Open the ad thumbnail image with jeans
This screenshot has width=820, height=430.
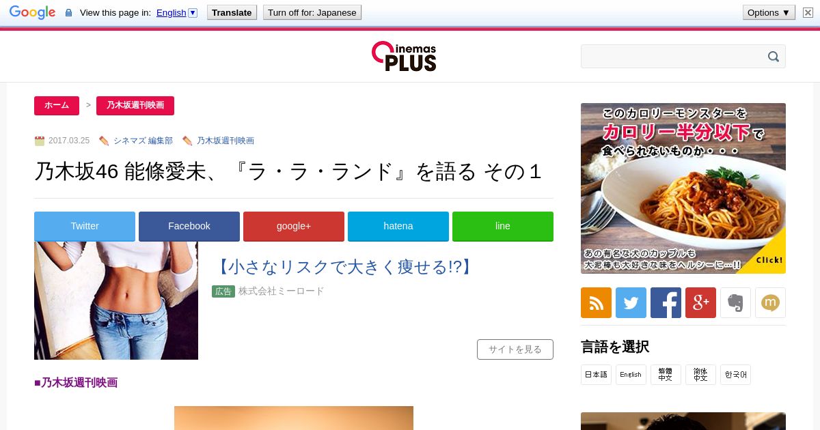pyautogui.click(x=116, y=300)
